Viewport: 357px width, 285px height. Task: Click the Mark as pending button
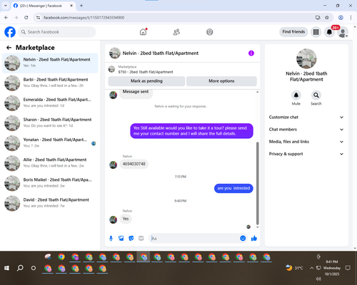(x=146, y=81)
